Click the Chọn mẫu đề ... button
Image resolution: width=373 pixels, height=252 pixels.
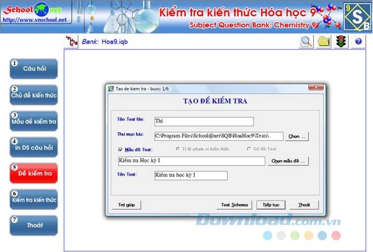[x=288, y=161]
